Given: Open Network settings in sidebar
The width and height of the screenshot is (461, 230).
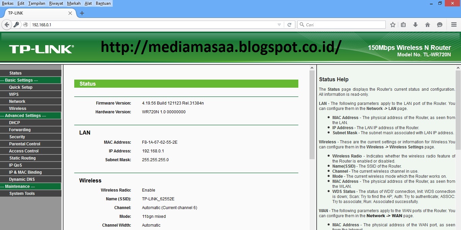Looking at the screenshot, I should (31, 102).
